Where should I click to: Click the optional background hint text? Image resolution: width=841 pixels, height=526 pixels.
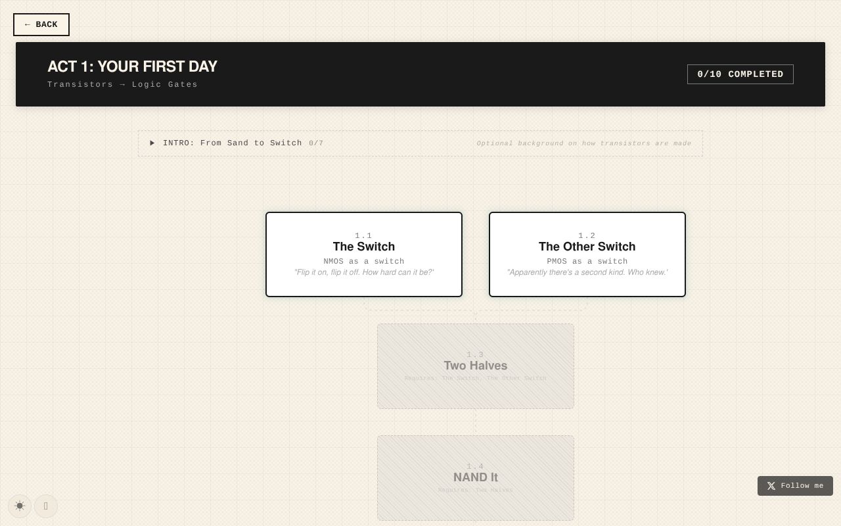pyautogui.click(x=583, y=143)
